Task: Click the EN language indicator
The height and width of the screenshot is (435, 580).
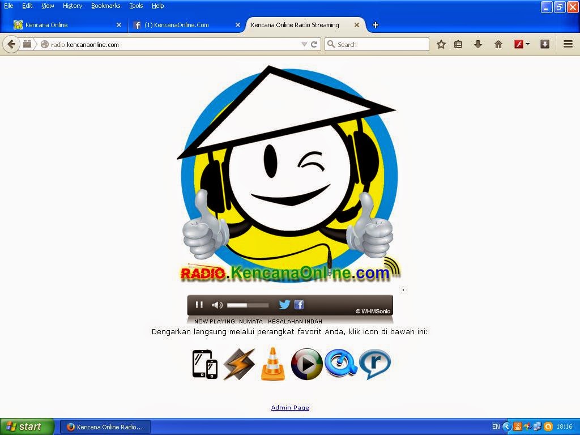Action: (496, 427)
